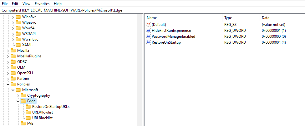Expand the Cryptography key
305x126 pixels.
click(x=18, y=95)
